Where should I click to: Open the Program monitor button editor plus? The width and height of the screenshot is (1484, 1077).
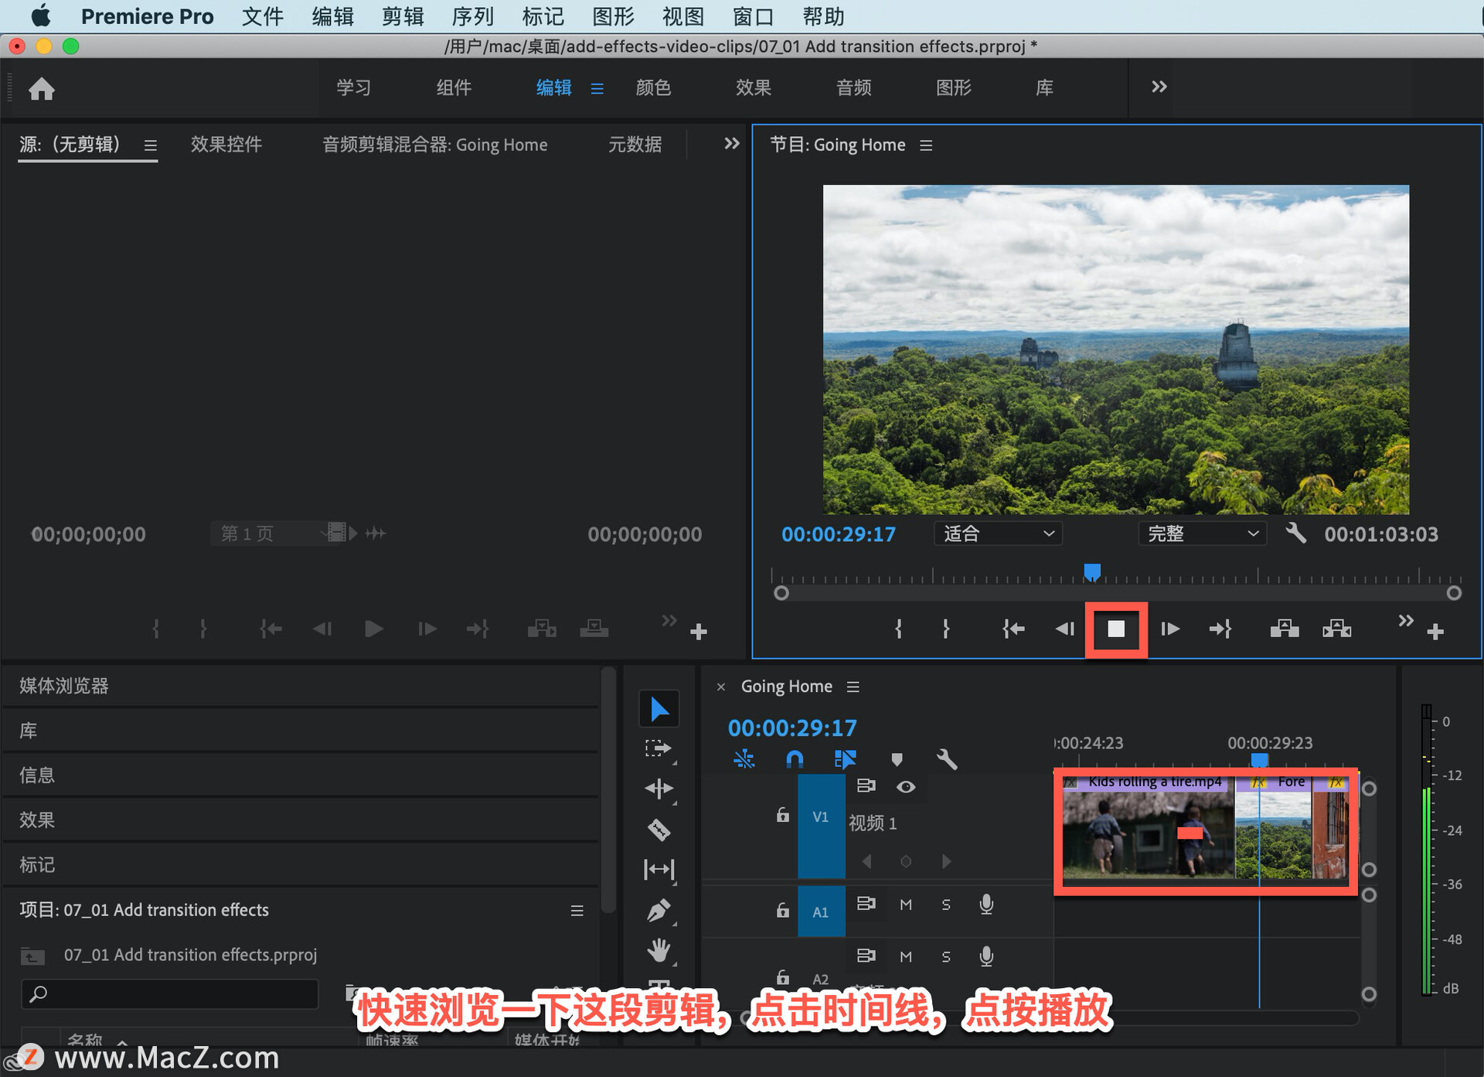(1435, 632)
